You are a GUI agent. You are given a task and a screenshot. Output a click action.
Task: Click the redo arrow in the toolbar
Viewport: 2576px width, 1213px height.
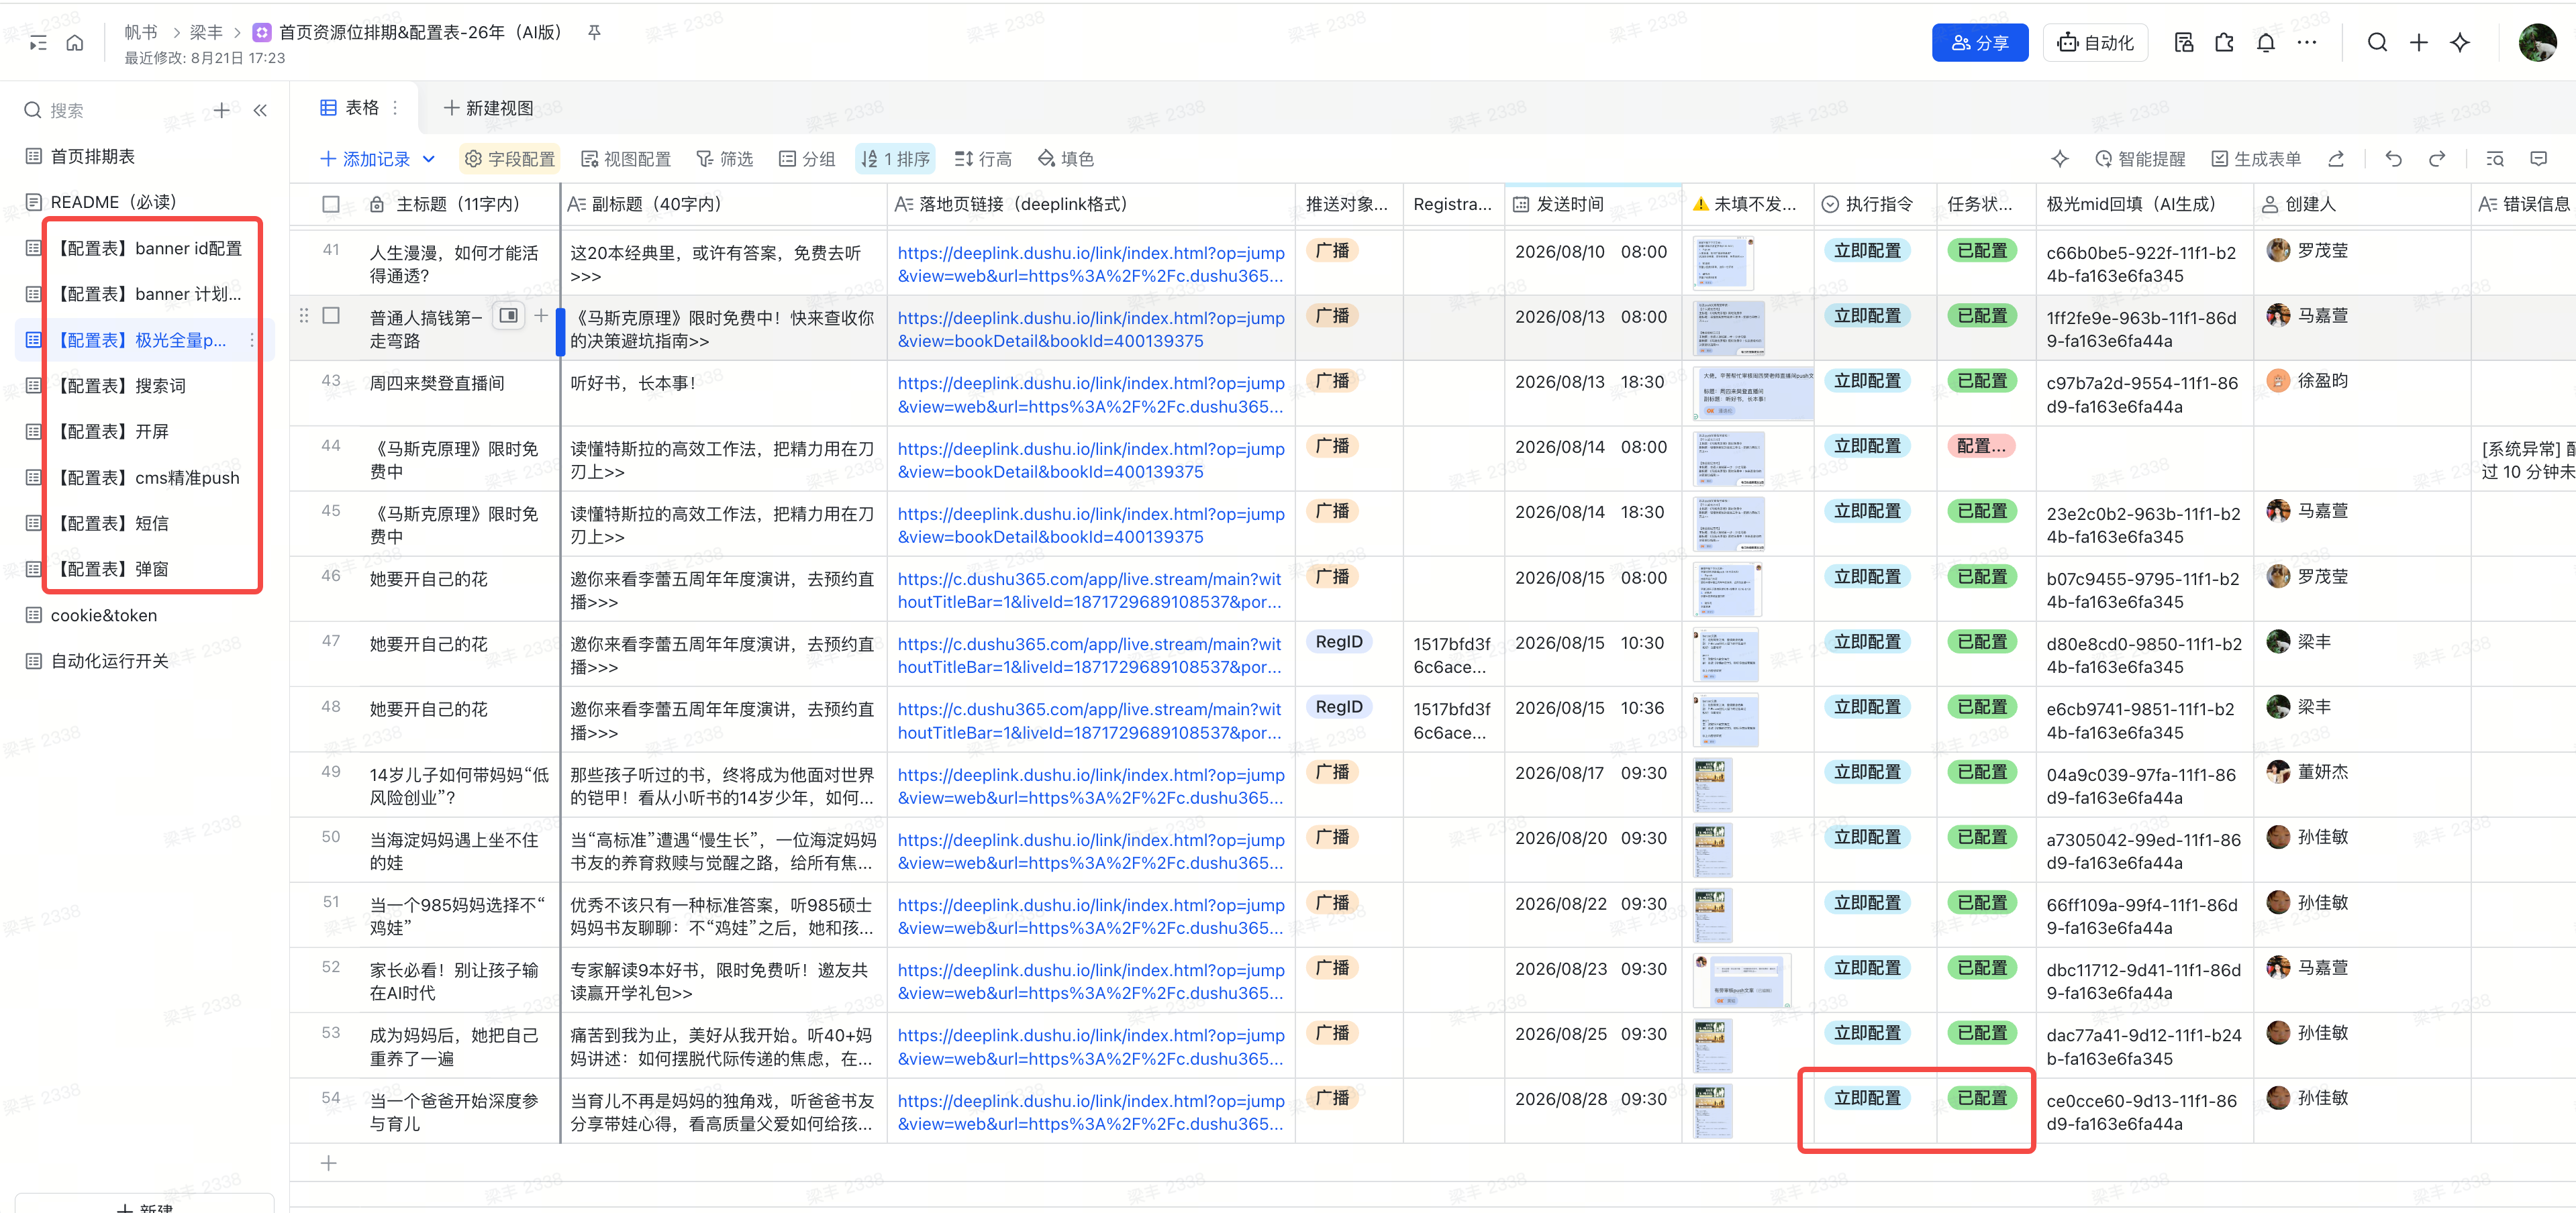[2437, 159]
